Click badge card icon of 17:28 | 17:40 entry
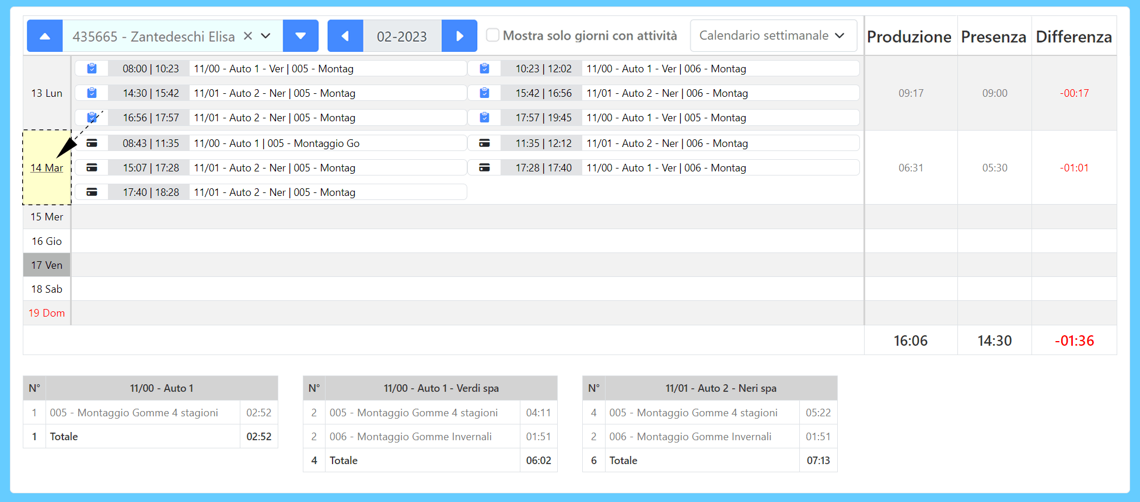Viewport: 1140px width, 502px height. click(484, 167)
